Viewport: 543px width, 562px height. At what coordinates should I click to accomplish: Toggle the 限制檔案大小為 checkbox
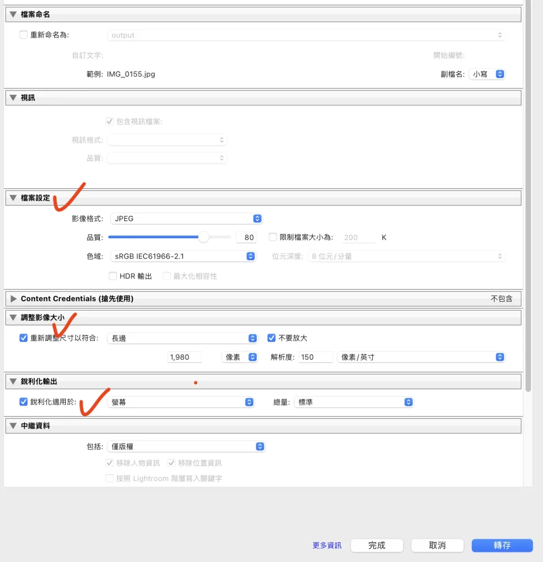[x=273, y=237]
